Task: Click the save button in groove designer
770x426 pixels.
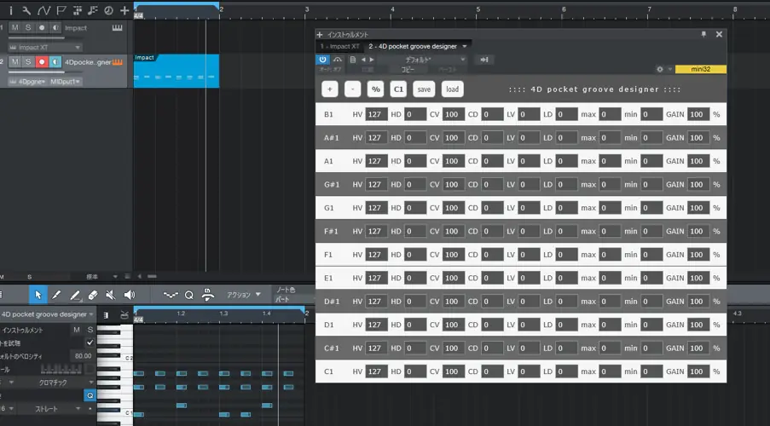Action: pyautogui.click(x=423, y=89)
